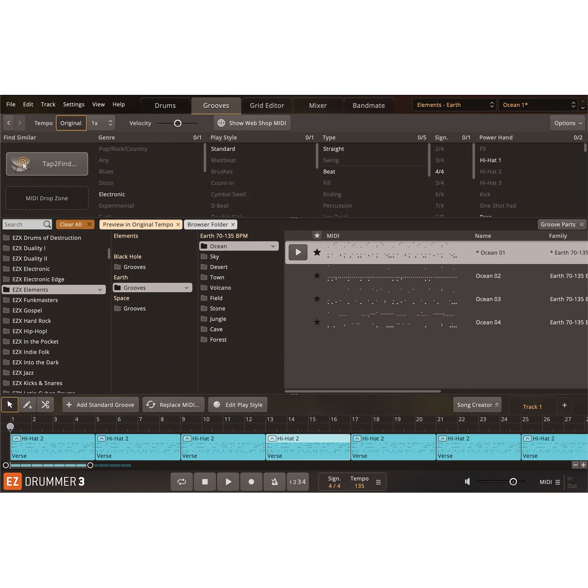This screenshot has height=588, width=588.
Task: Open the MIDI menu icon
Action: click(557, 482)
